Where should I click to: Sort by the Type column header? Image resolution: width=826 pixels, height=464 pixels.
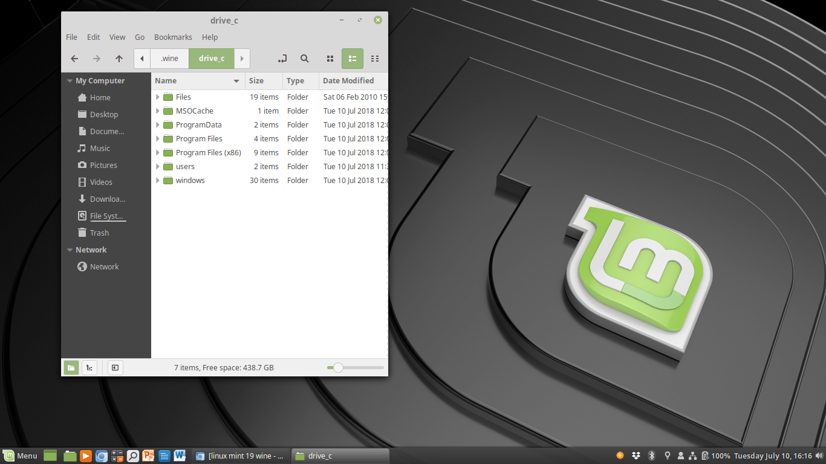(301, 80)
